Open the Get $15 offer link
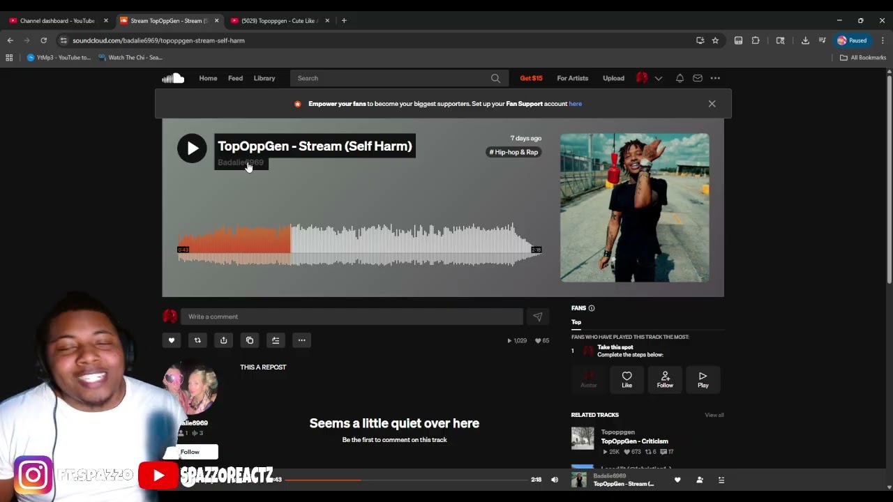This screenshot has height=502, width=893. point(531,78)
